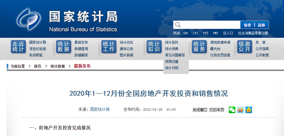Open the 统计知识 blue tile
Viewport: 284px width, 136px height.
pos(154,47)
